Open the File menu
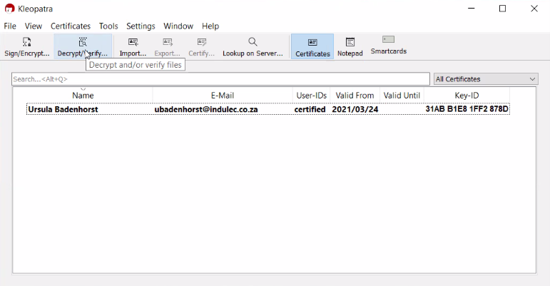550x286 pixels. coord(10,26)
